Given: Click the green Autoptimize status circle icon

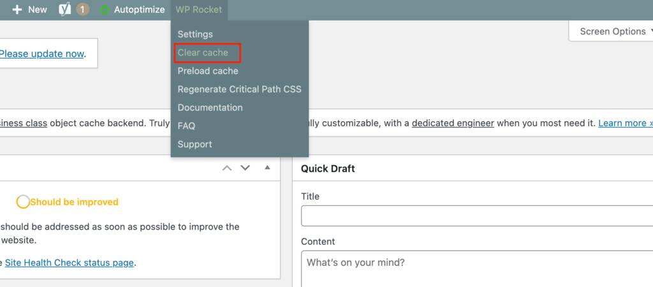Looking at the screenshot, I should [105, 10].
